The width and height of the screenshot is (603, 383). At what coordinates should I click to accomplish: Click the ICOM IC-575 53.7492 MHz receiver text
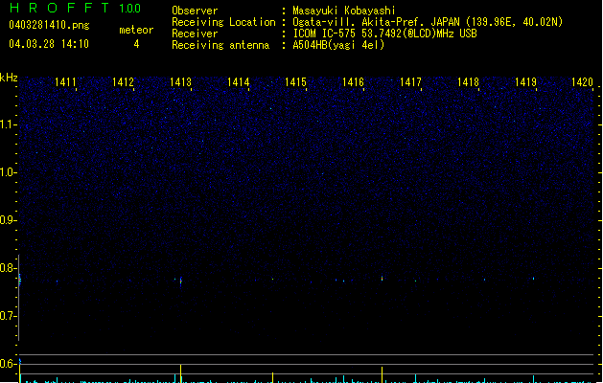[385, 34]
